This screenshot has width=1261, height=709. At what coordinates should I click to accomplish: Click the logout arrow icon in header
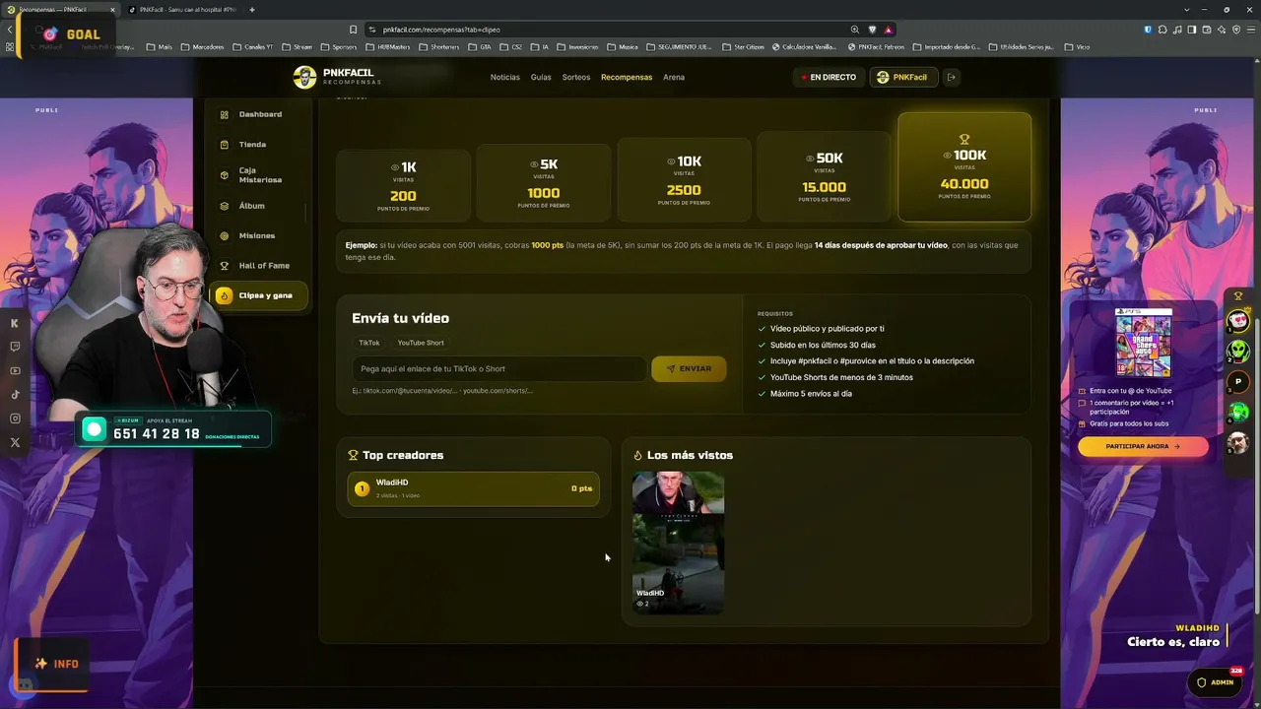click(x=952, y=77)
